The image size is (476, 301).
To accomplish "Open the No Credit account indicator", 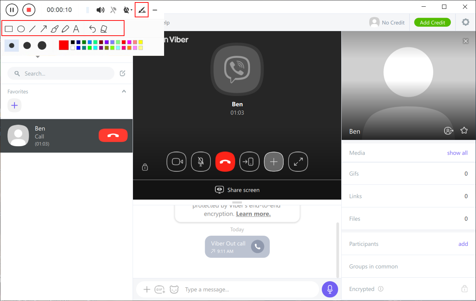I will 387,22.
